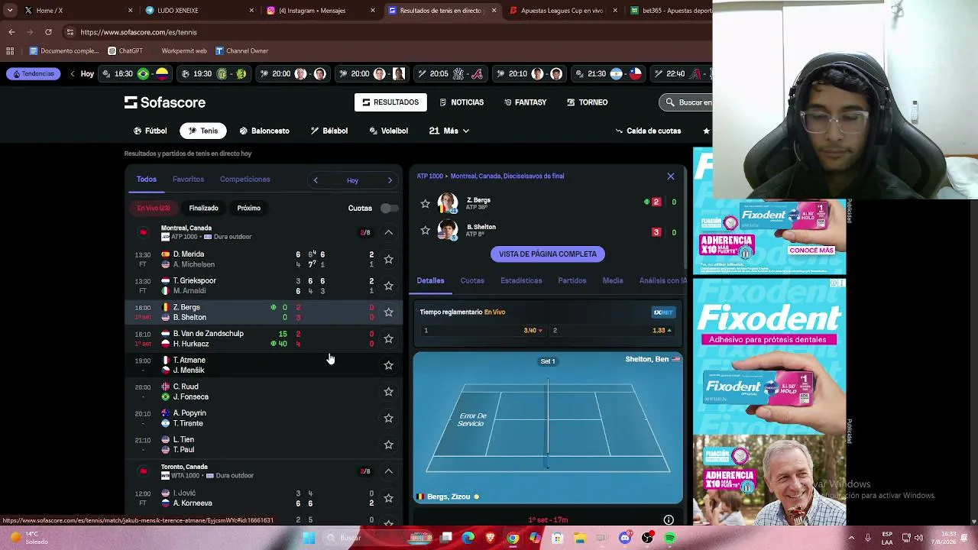Filter matches by Finalizado

[203, 209]
